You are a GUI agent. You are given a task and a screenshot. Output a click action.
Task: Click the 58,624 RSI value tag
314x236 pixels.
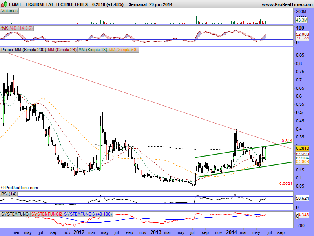point(302,198)
